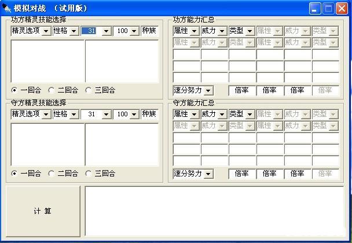Minimize the 模拟对战 window
The image size is (352, 243).
pyautogui.click(x=315, y=9)
